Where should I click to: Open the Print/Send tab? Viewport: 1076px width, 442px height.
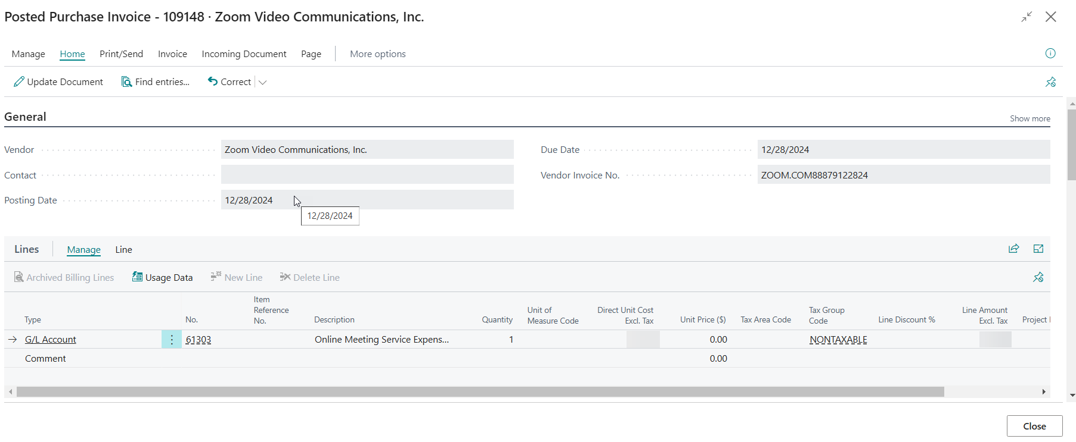tap(121, 54)
